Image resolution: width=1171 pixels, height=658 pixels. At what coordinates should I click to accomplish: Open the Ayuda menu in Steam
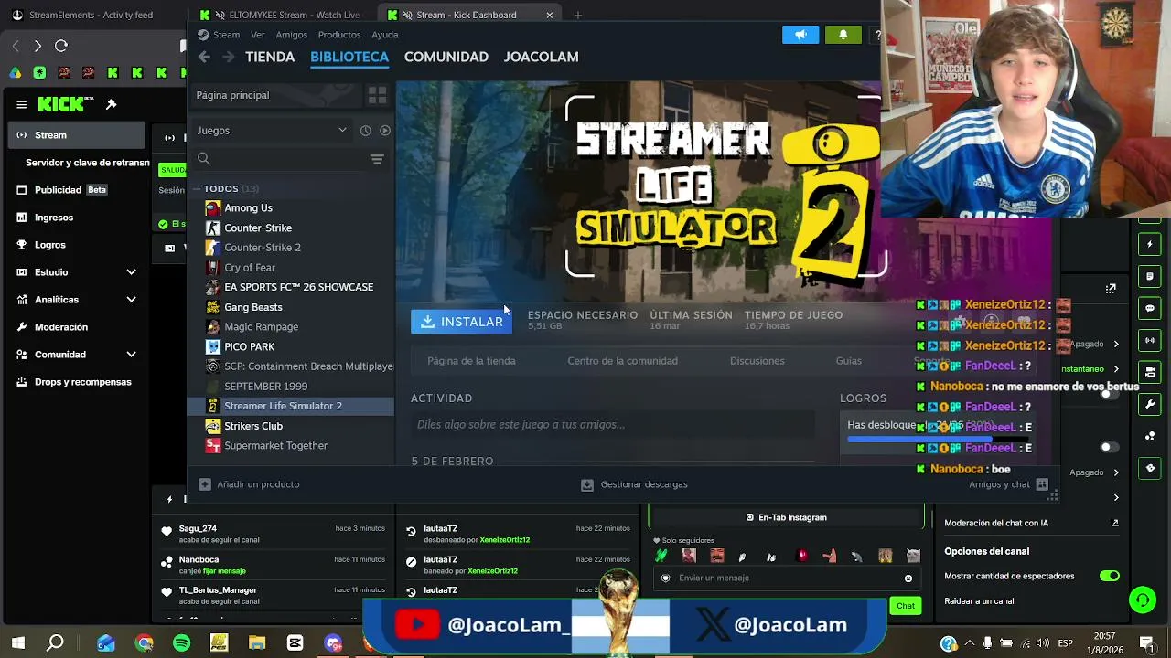click(x=385, y=35)
